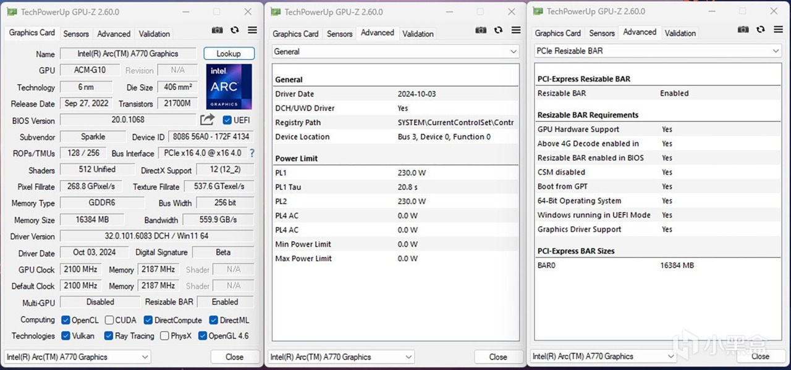Click the Device ID field 8086 56A0

coord(211,137)
